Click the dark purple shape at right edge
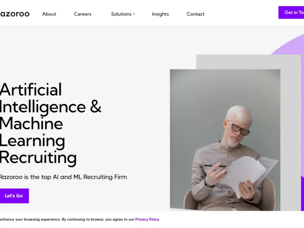Viewport: 304px width, 228px height. point(302,193)
